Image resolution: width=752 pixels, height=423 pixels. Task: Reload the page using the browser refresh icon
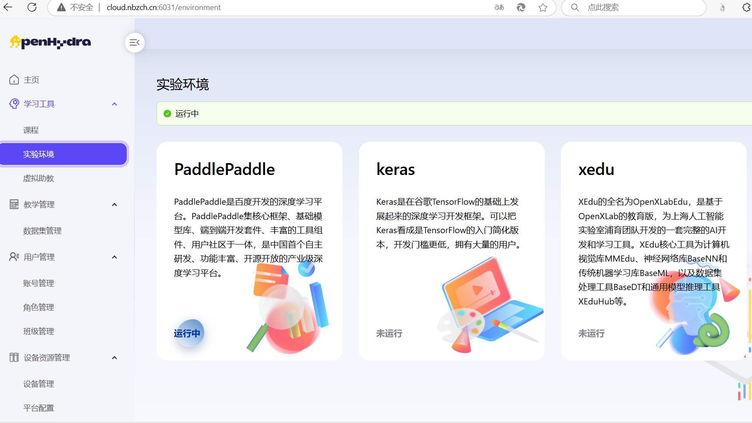click(x=32, y=7)
